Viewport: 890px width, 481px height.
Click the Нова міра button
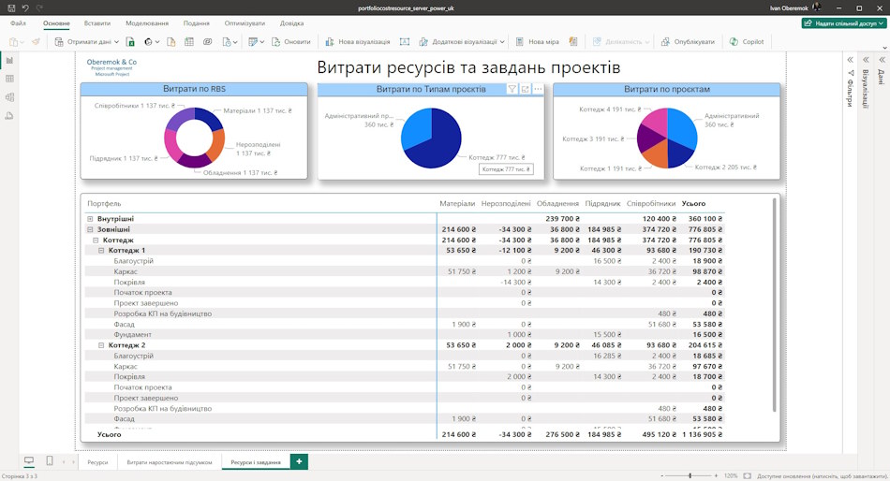pos(538,41)
